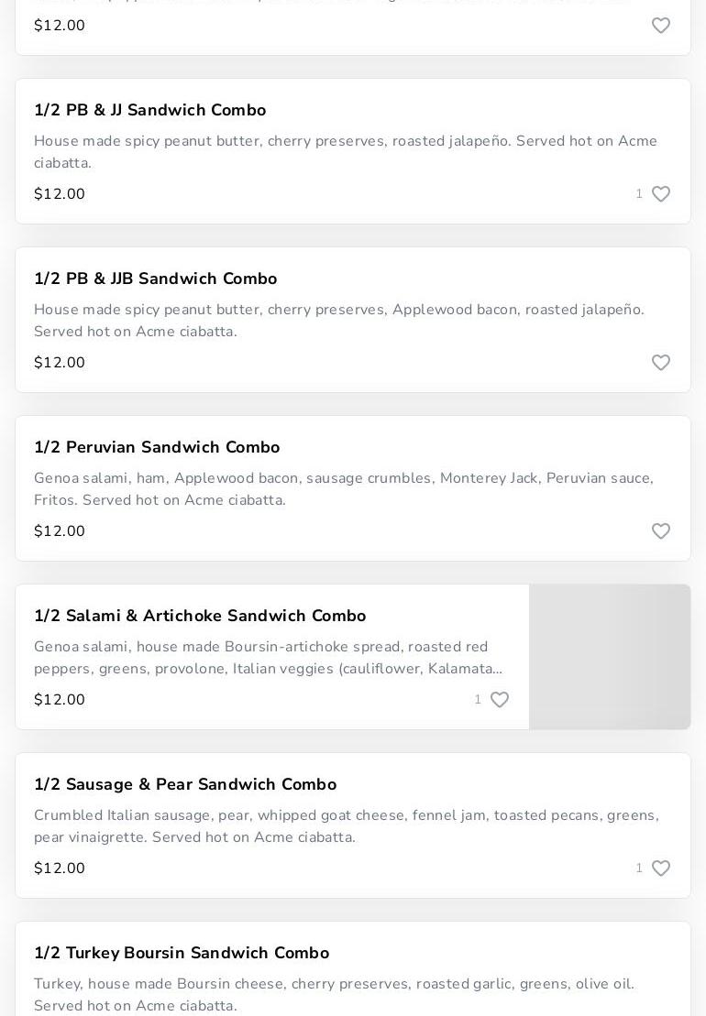Screen dimensions: 706x1016
Task: Click the $12.00 price on Salami & Artichoke
Action: 60,700
